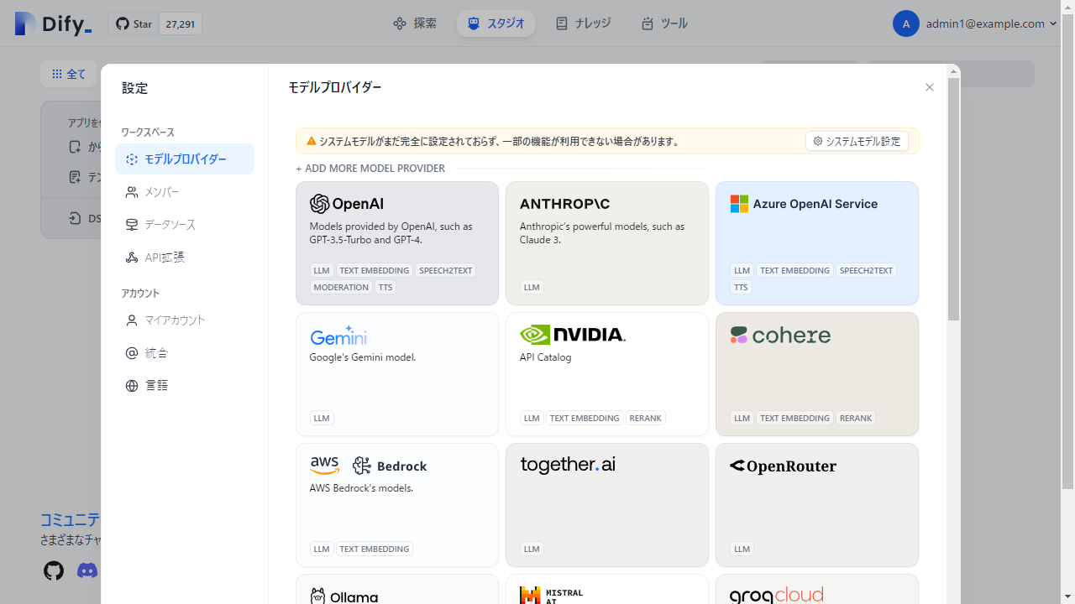Select モデルプロバイダー in settings sidebar
Screen dimensions: 1075x604
[x=185, y=159]
